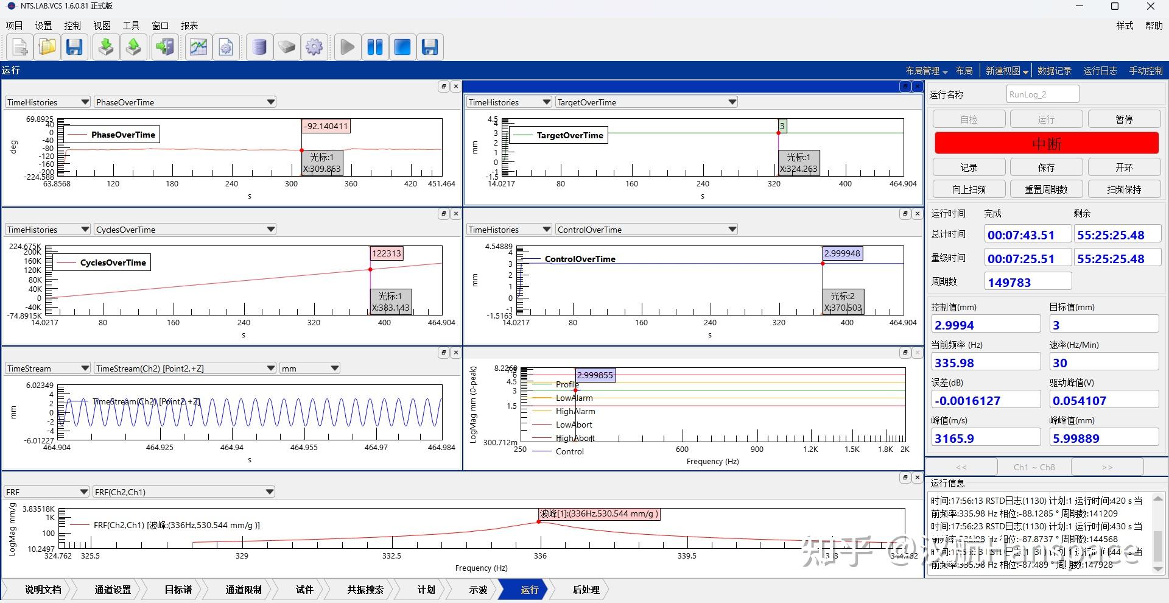Click the database cylinder icon
Image resolution: width=1169 pixels, height=603 pixels.
[259, 47]
